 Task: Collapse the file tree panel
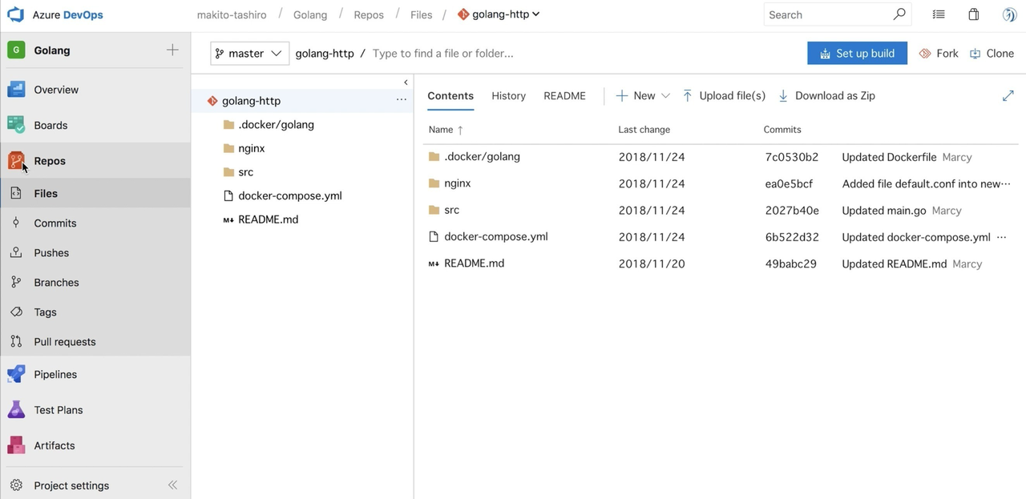tap(406, 82)
